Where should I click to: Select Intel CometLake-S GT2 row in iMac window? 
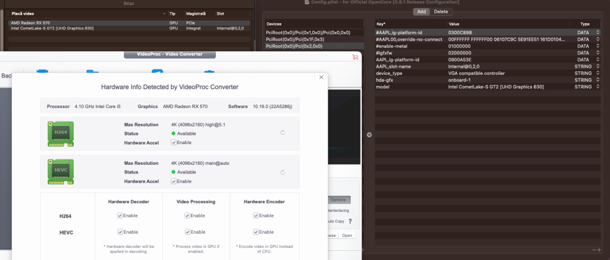pos(129,29)
